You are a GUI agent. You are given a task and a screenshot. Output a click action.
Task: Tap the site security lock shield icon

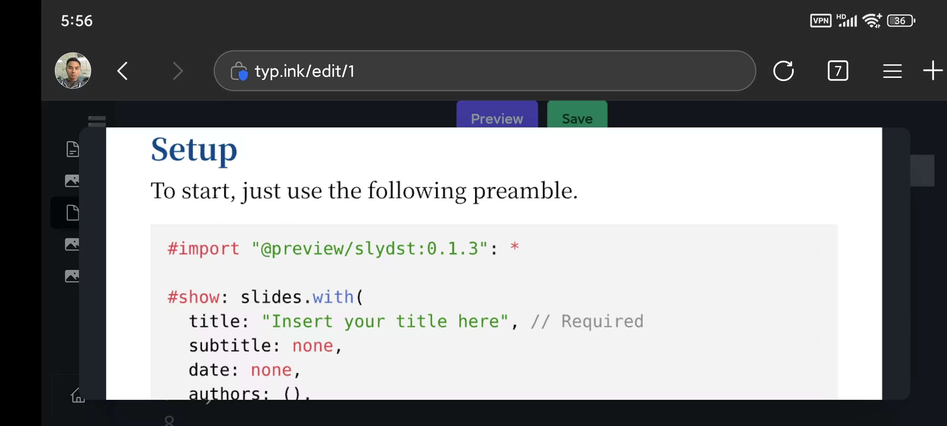coord(239,71)
